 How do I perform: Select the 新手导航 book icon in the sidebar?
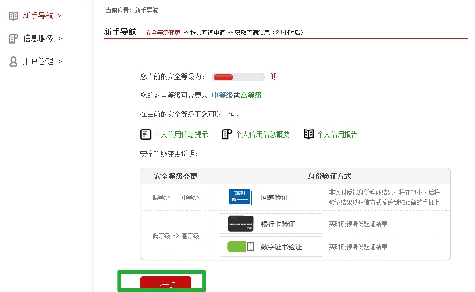[13, 15]
